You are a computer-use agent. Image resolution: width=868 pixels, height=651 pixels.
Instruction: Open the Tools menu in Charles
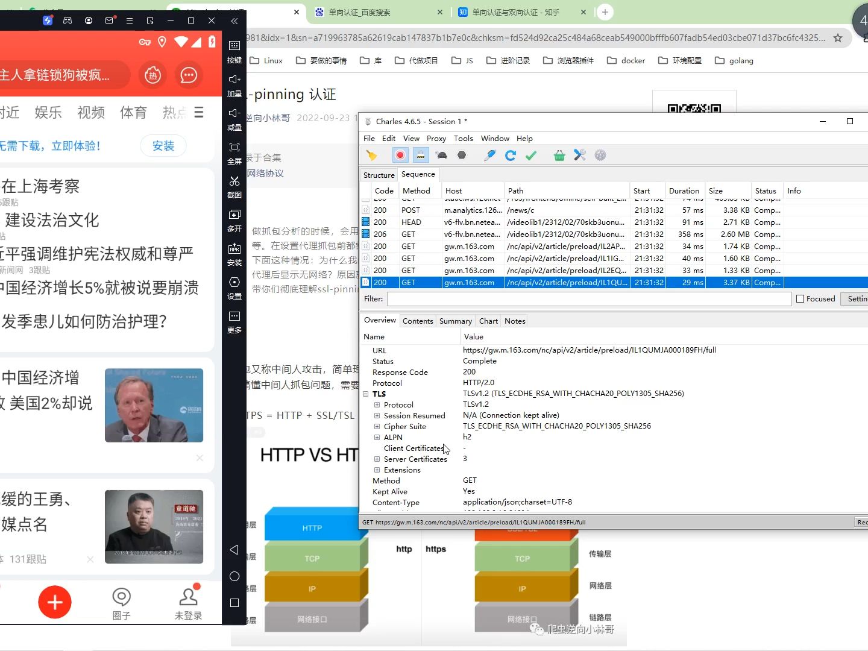tap(463, 139)
